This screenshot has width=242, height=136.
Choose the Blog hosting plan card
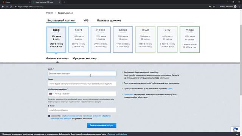coord(56,40)
